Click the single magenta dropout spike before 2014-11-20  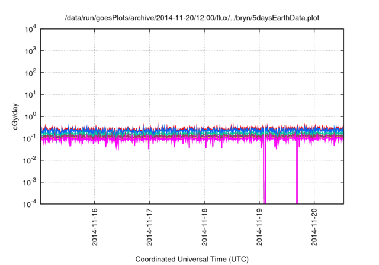click(297, 172)
